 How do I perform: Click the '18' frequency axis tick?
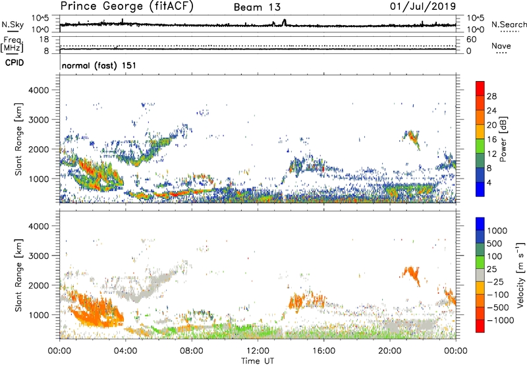tap(44, 40)
